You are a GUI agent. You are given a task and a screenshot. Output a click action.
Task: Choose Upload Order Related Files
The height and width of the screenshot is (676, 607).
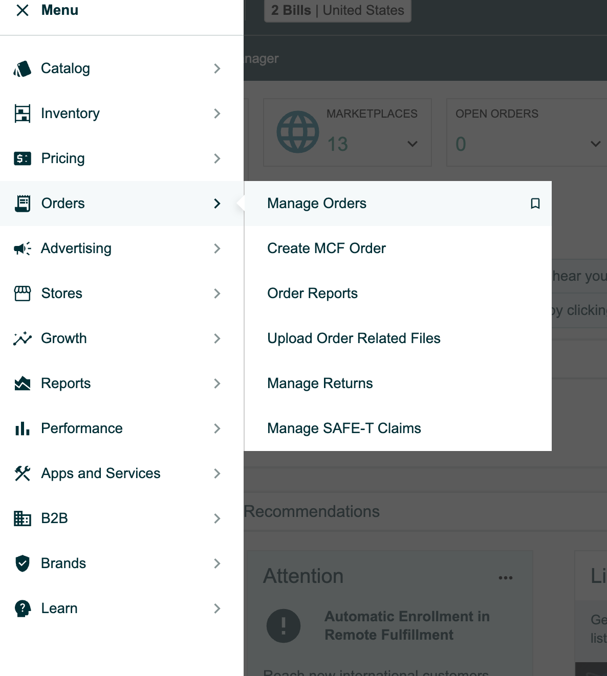(x=354, y=339)
